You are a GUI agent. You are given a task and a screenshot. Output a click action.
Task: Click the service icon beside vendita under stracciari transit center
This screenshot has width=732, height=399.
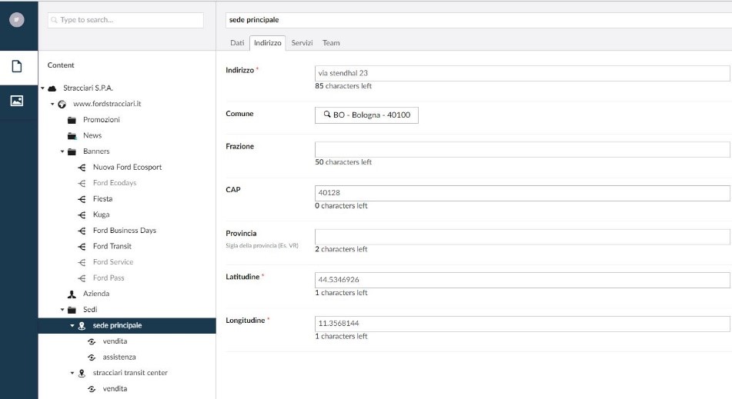92,389
